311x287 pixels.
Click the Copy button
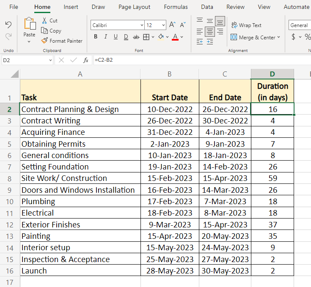pyautogui.click(x=51, y=31)
